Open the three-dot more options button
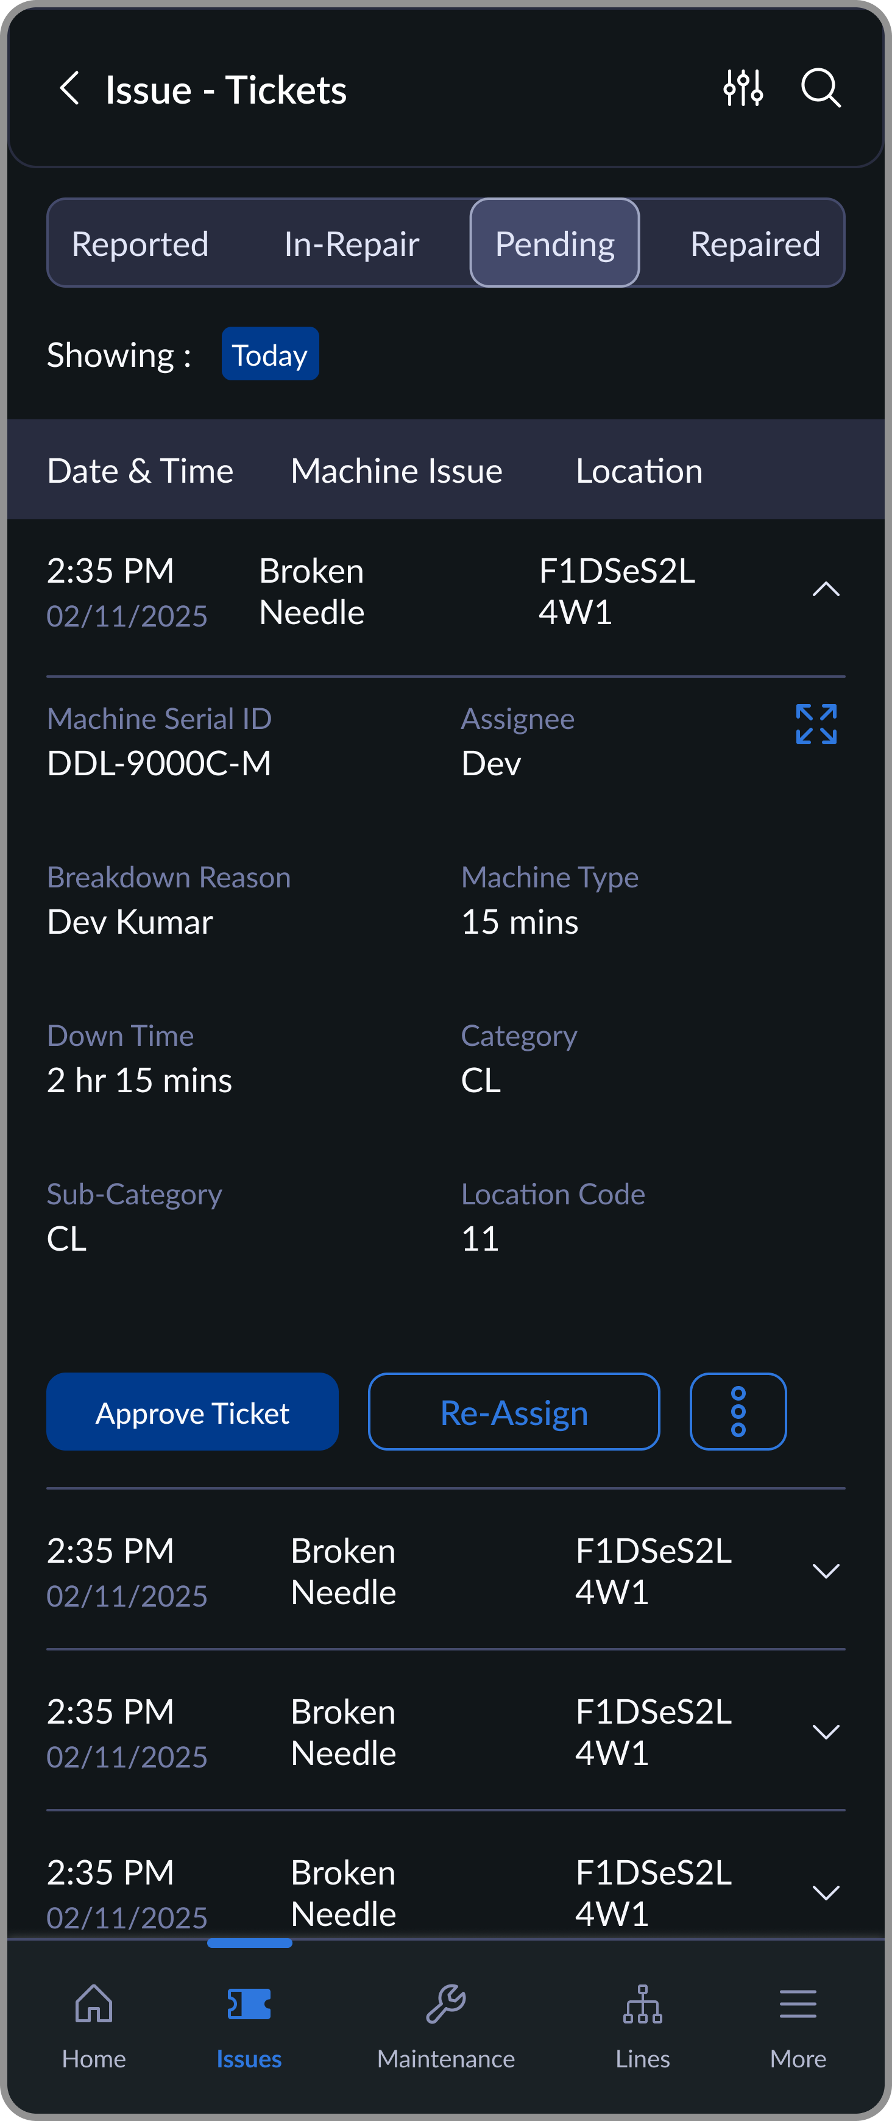 737,1411
